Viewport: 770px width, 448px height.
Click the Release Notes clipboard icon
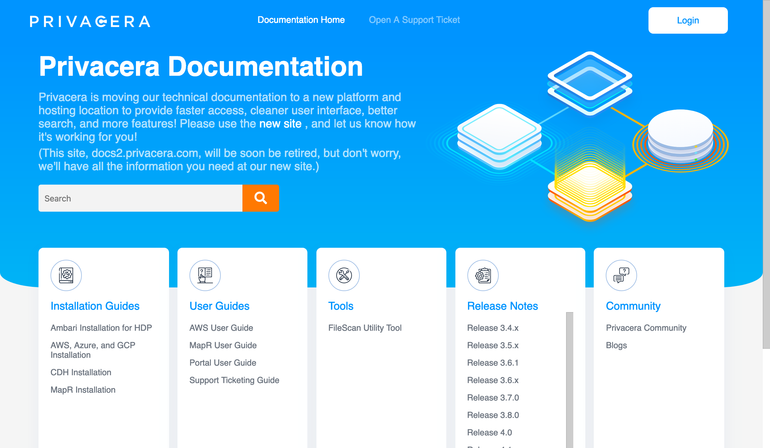[483, 275]
